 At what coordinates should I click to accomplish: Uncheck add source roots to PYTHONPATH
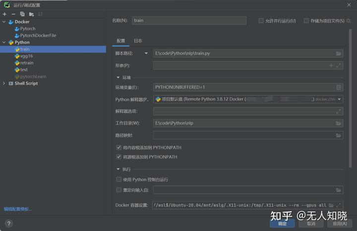tap(119, 157)
